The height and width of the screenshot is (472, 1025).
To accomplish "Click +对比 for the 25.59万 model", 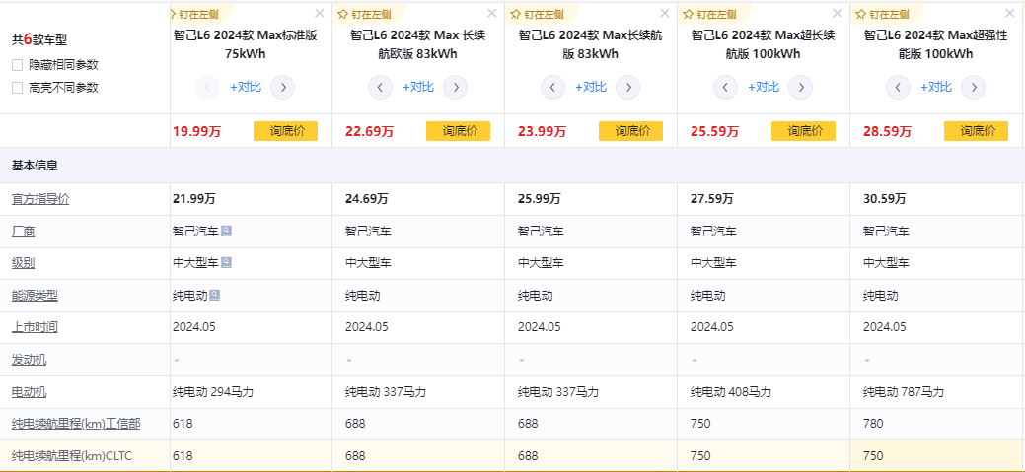I will [763, 87].
